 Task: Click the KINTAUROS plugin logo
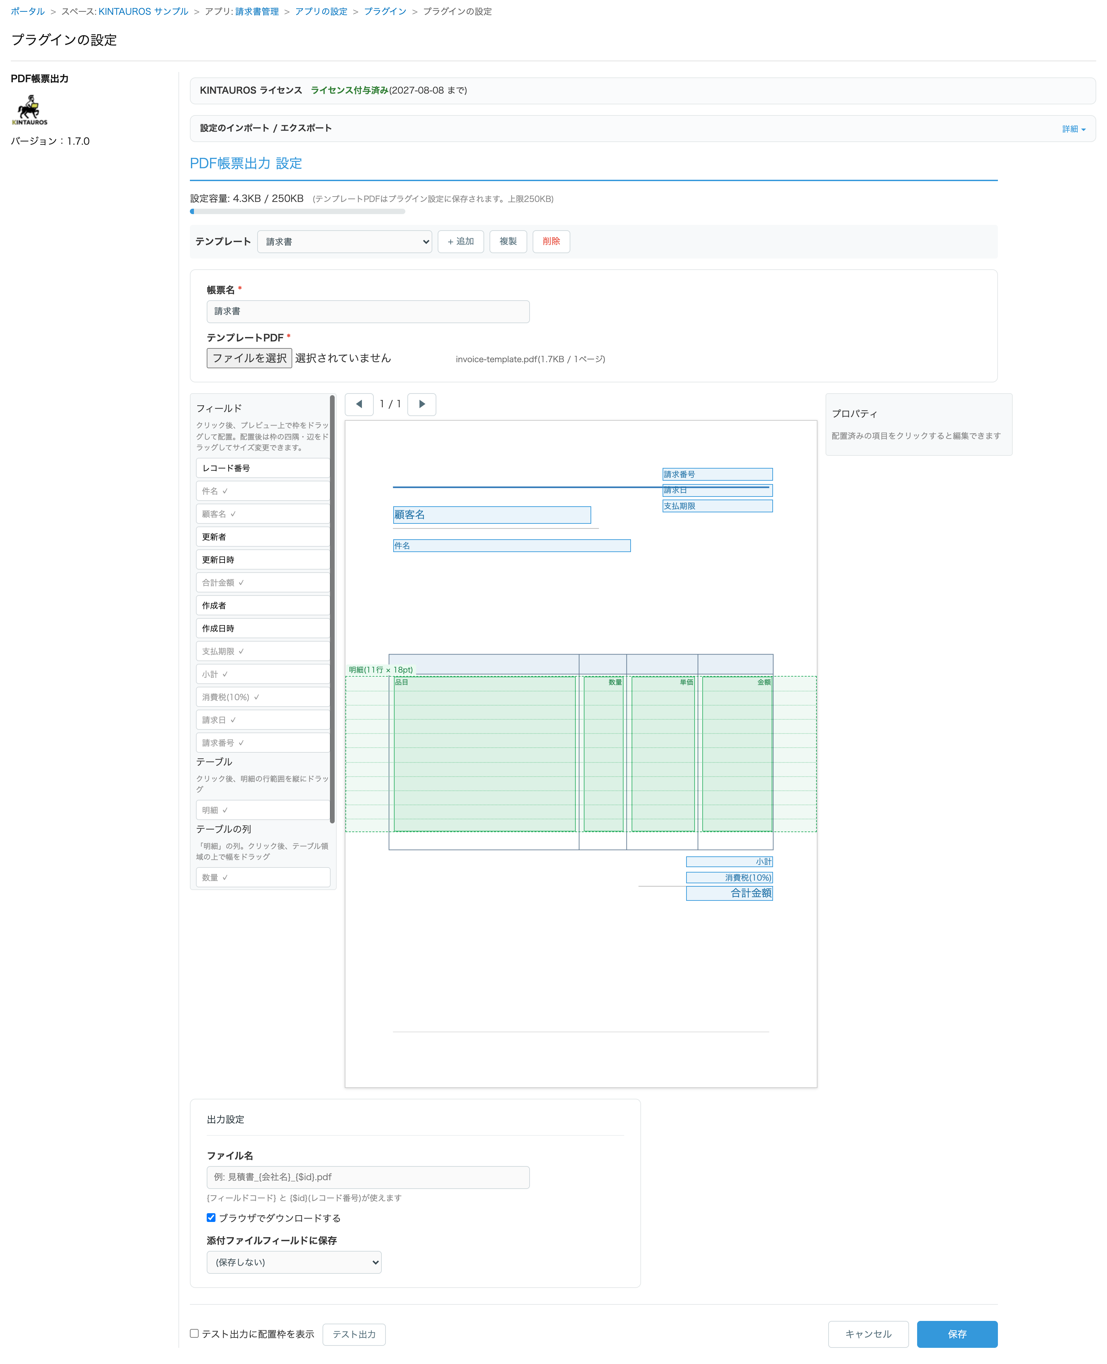tap(29, 110)
